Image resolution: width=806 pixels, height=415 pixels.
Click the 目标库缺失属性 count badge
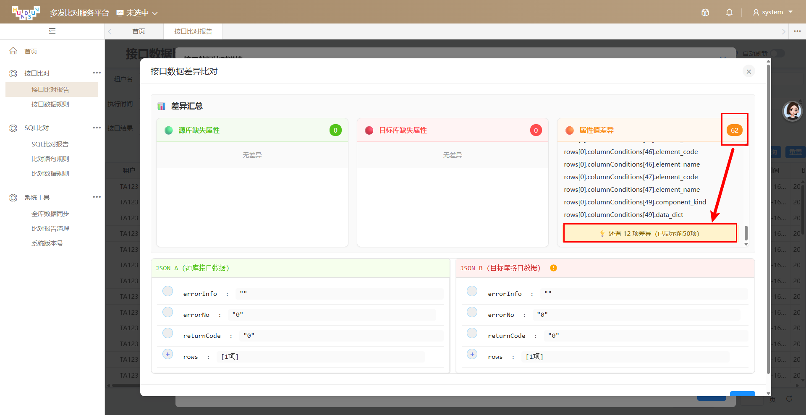(536, 130)
